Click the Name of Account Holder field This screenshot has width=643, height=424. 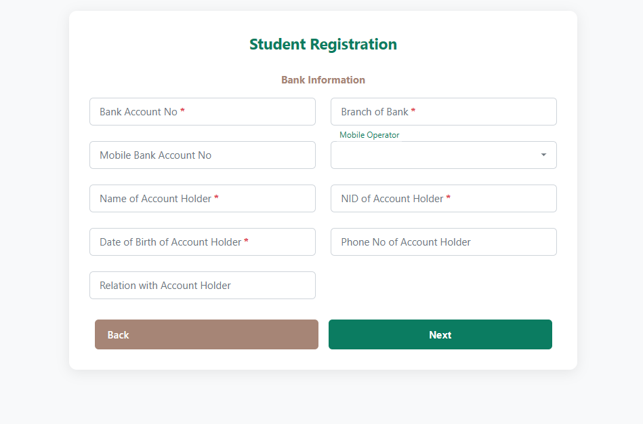tap(202, 199)
